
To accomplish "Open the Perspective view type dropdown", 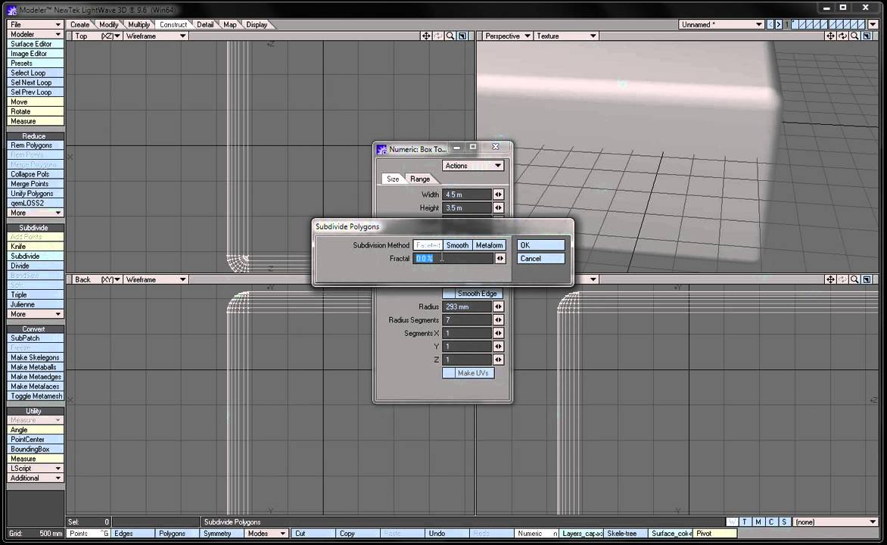I will [x=507, y=36].
